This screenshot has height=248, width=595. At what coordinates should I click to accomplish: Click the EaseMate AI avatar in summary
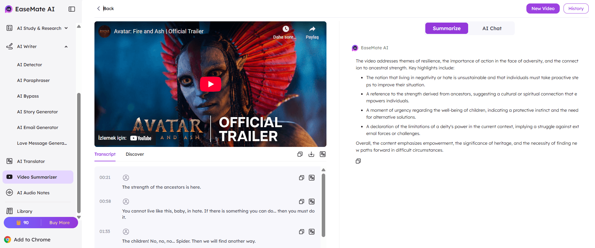pyautogui.click(x=355, y=48)
